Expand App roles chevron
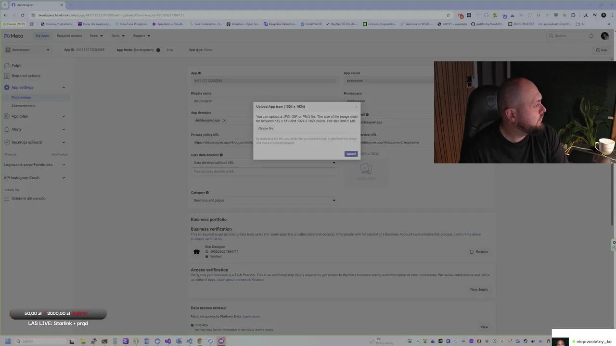 pos(64,116)
